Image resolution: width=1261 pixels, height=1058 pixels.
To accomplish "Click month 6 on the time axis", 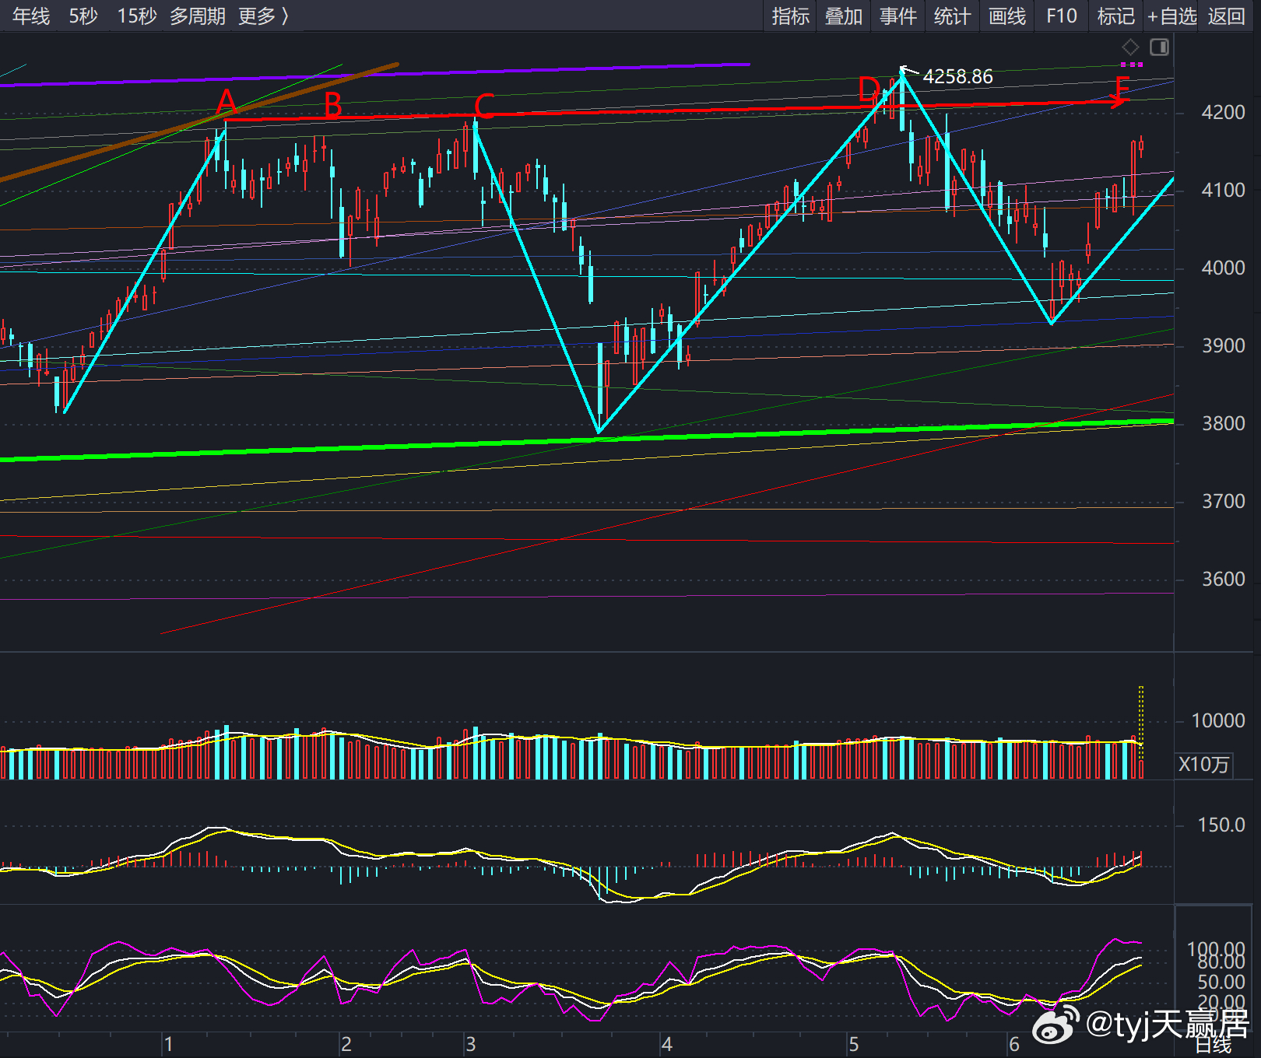I will click(x=1014, y=1044).
